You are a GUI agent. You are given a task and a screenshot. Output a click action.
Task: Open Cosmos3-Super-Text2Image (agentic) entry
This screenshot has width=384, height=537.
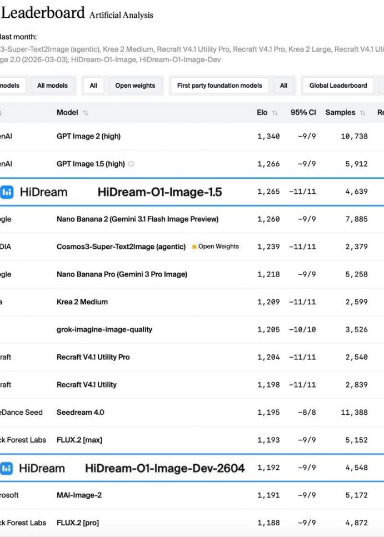(121, 247)
